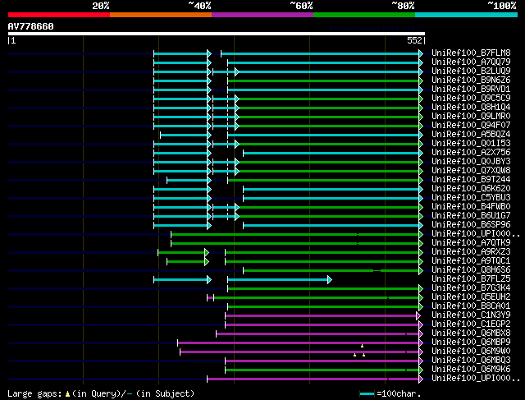Click the yellow gap marker in Q6MBP9 row
This screenshot has height=400, width=525.
tap(362, 346)
